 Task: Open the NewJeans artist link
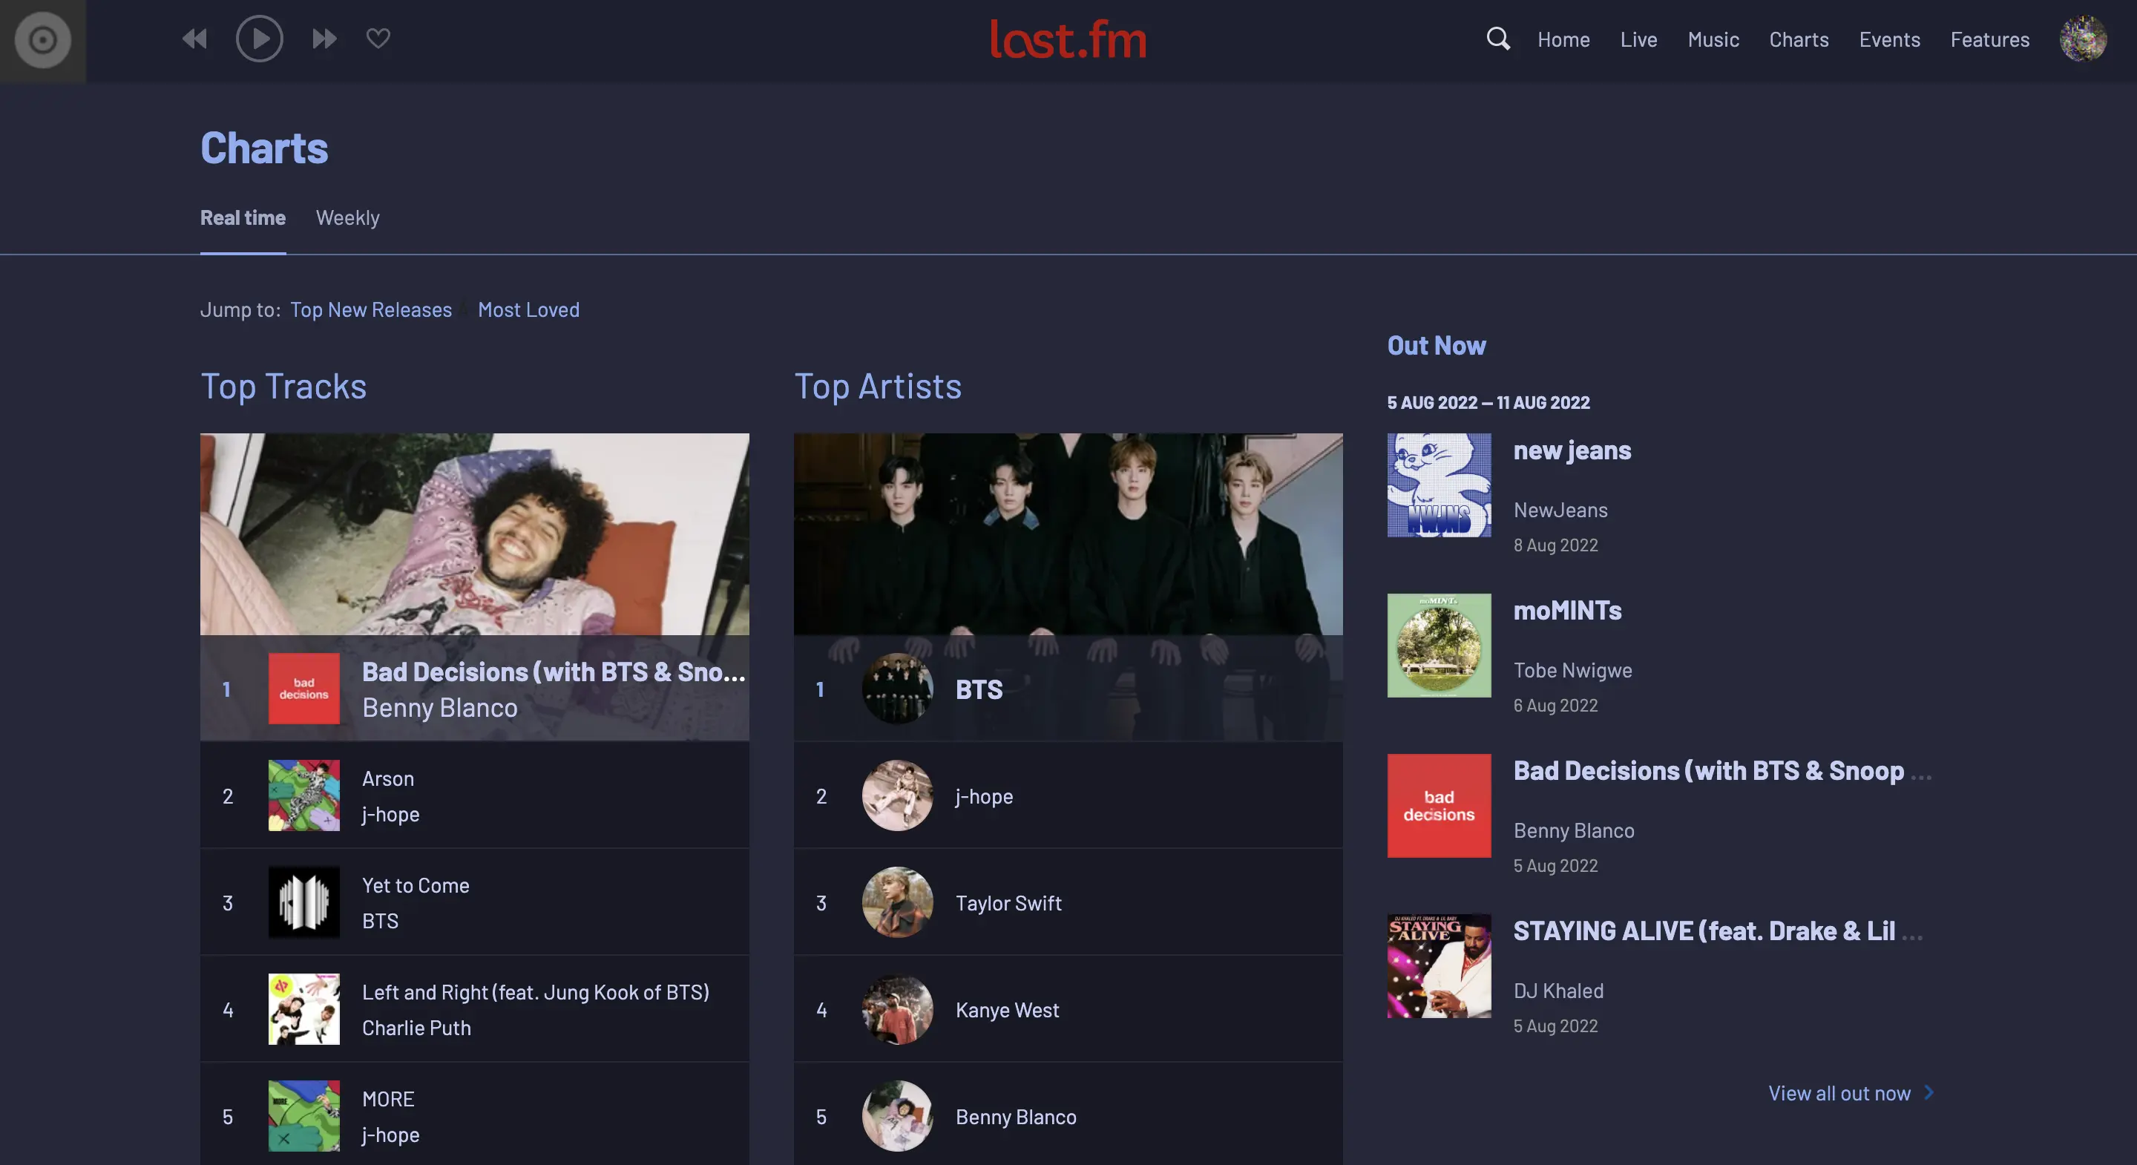pyautogui.click(x=1560, y=511)
